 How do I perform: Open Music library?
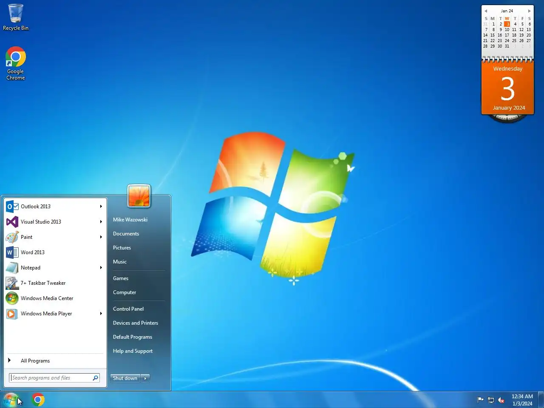120,262
